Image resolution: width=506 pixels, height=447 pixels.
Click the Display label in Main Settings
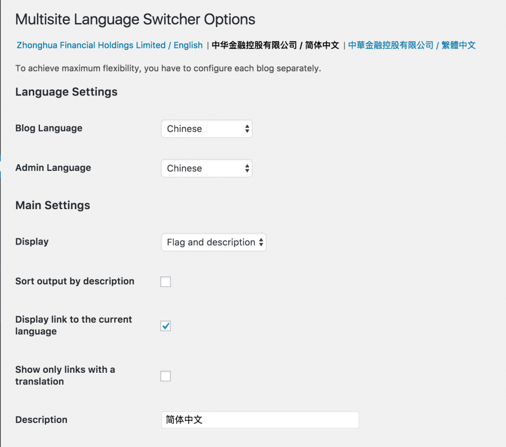click(32, 242)
